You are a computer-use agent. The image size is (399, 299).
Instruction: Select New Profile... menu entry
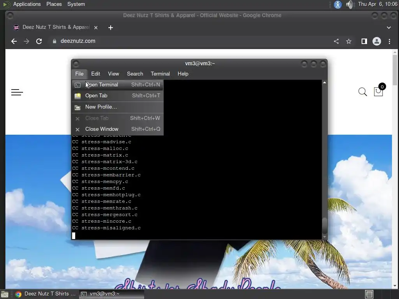(x=117, y=107)
